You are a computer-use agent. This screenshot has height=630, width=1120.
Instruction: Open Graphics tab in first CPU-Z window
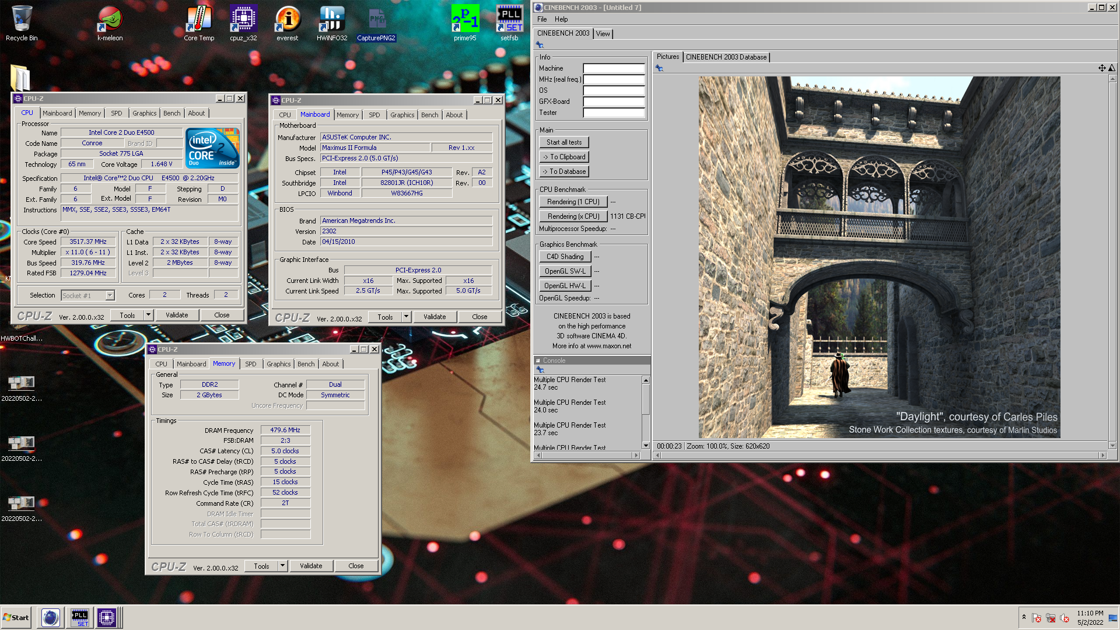point(145,113)
